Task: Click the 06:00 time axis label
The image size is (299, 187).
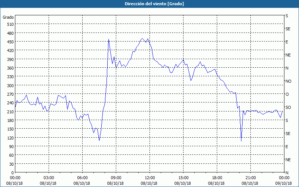Action: [x=82, y=178]
